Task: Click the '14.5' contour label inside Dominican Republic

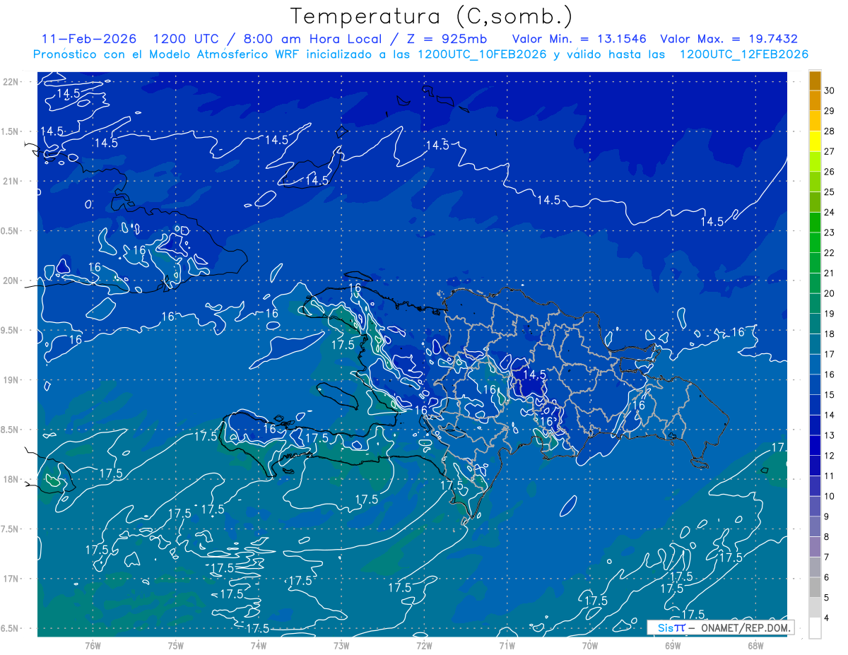Action: (534, 374)
